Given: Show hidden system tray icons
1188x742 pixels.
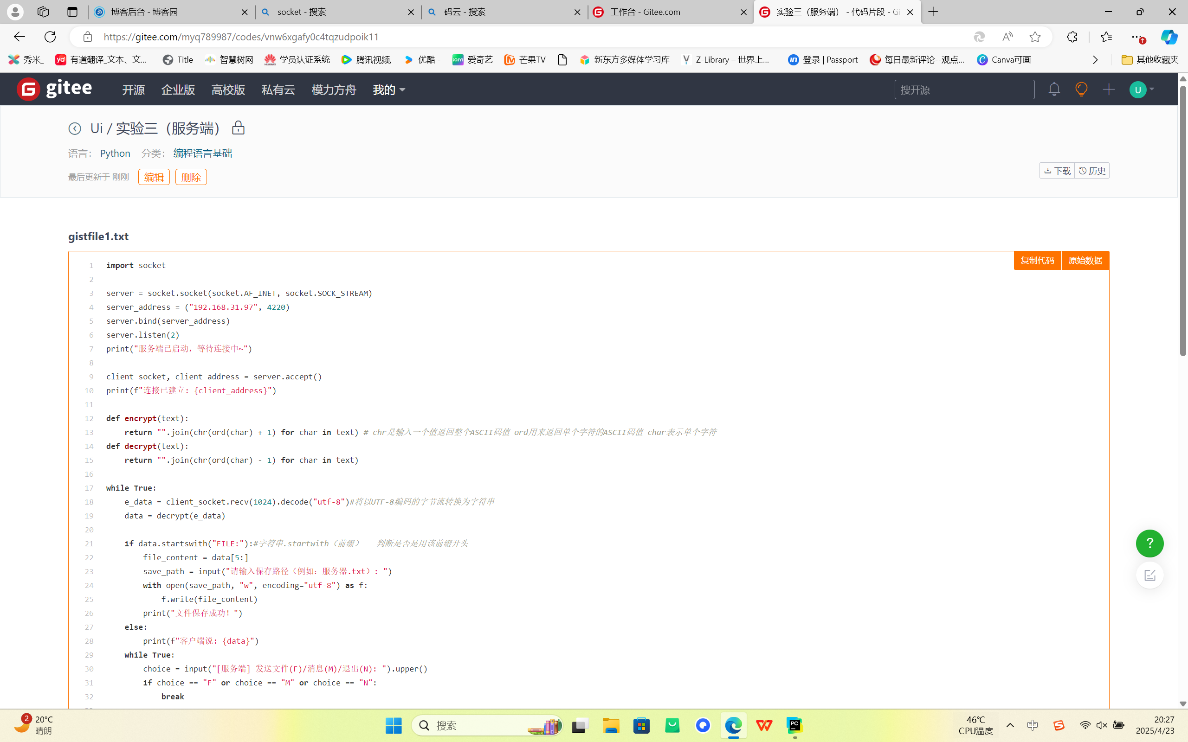Looking at the screenshot, I should click(x=1010, y=725).
